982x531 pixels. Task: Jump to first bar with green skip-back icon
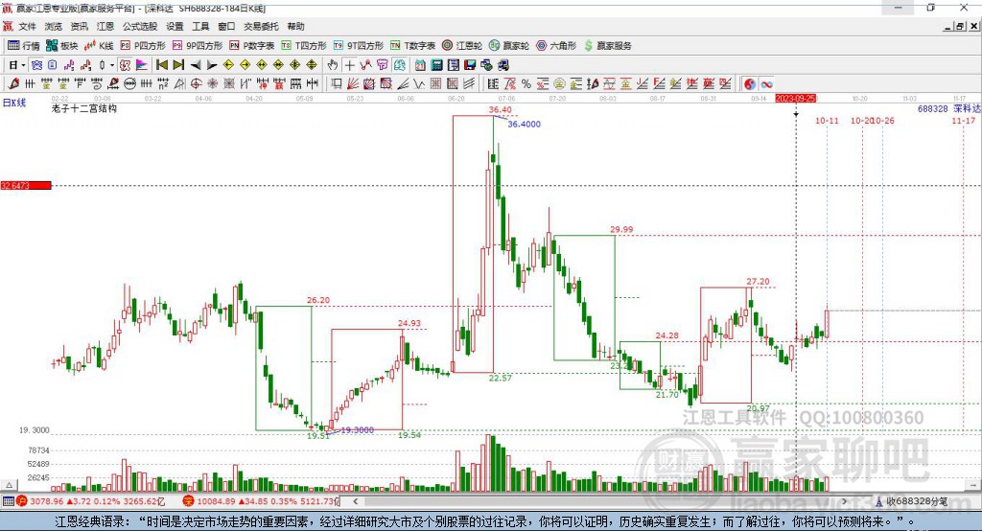pos(161,65)
